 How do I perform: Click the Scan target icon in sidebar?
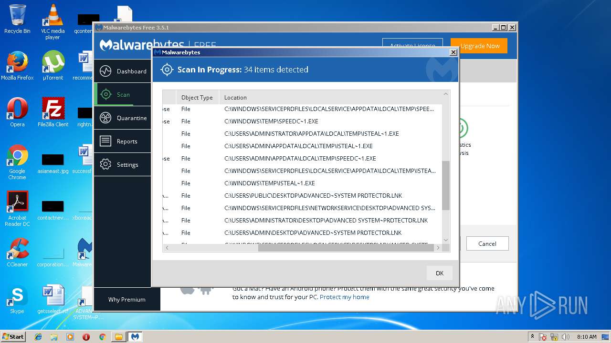click(x=105, y=94)
